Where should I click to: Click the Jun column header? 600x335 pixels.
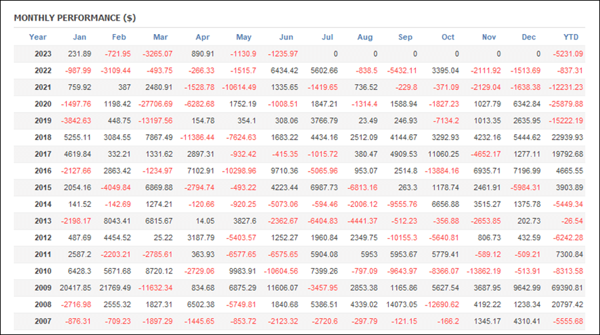coord(286,37)
